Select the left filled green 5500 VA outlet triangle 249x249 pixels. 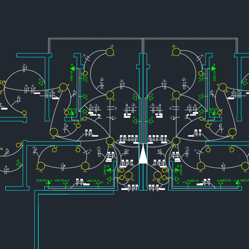pyautogui.click(x=73, y=69)
